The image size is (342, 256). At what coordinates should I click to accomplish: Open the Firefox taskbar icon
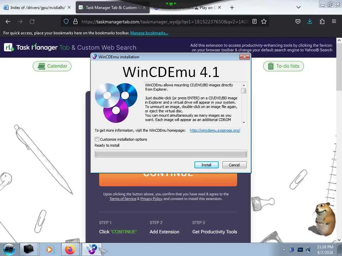[70, 249]
